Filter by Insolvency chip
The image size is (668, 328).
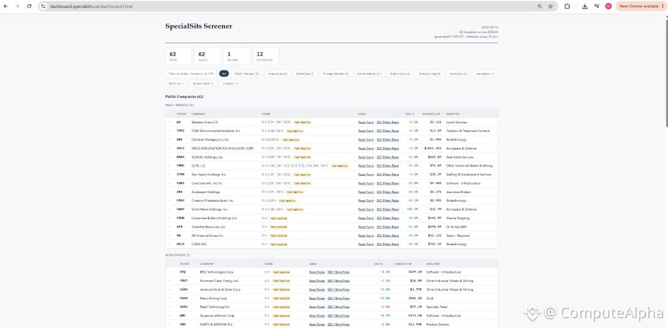click(458, 74)
